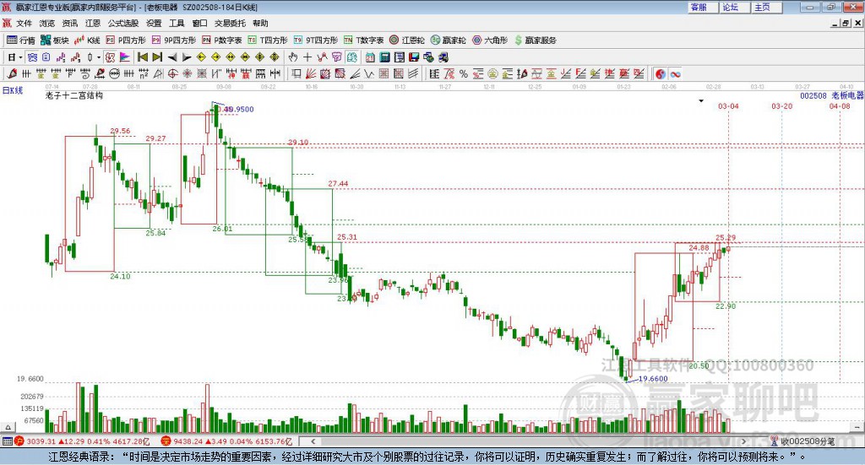Open the 文件 menu
This screenshot has width=865, height=465.
[24, 23]
